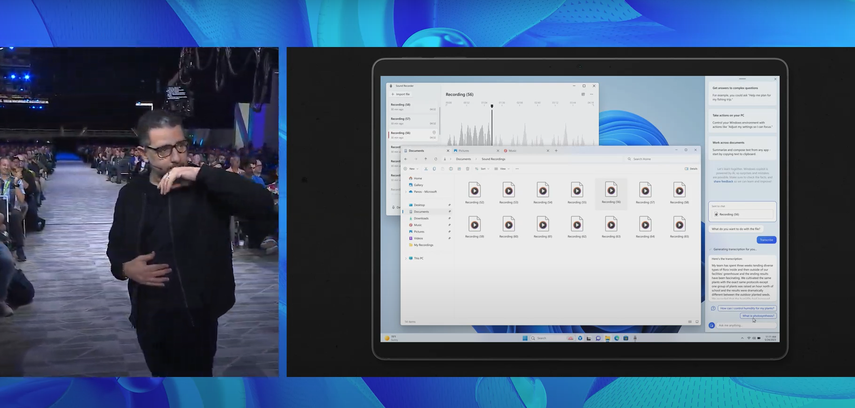Screen dimensions: 855x408
Task: Click the Ask me anything input field
Action: point(746,325)
